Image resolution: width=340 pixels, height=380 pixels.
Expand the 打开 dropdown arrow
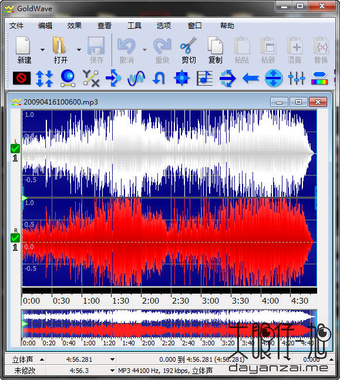tap(79, 50)
